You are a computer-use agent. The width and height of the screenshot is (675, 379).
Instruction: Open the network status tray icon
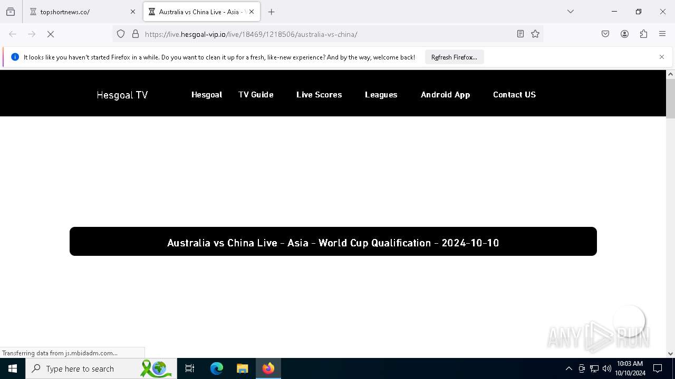click(x=594, y=368)
